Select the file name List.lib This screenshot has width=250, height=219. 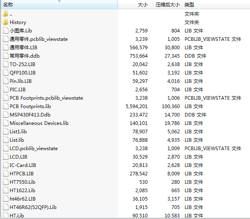[17, 140]
